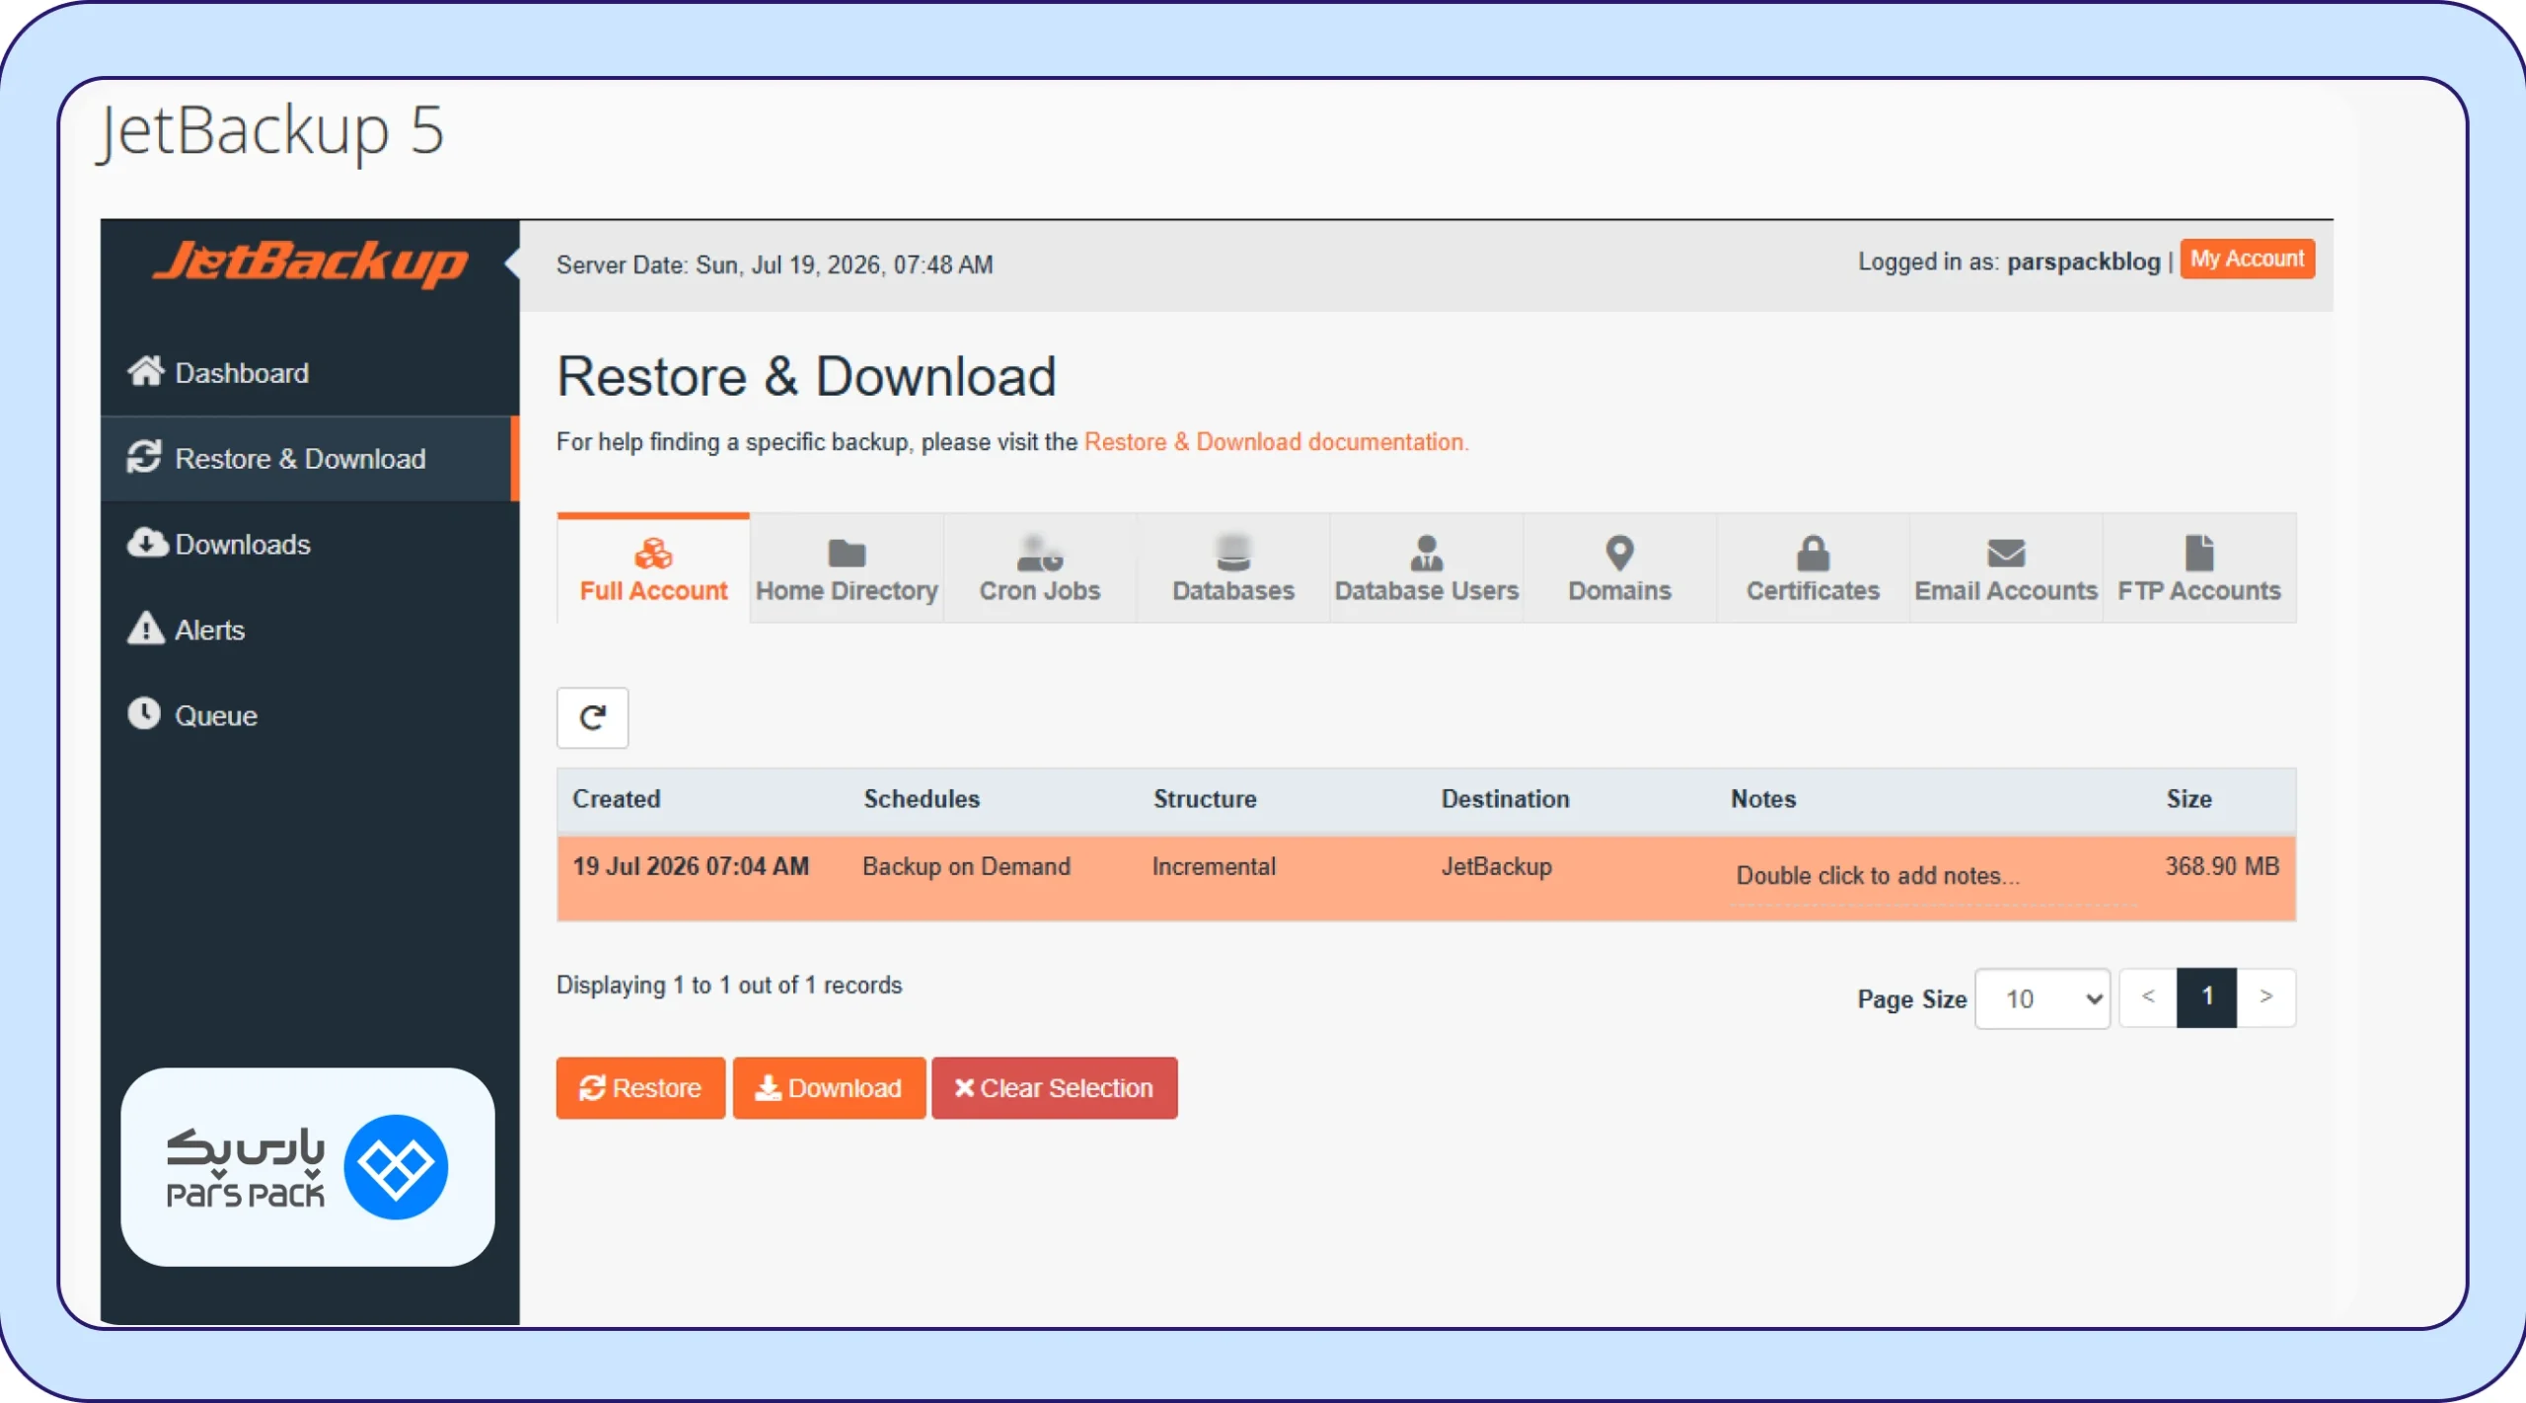
Task: Switch to the Domains tab
Action: coord(1620,568)
